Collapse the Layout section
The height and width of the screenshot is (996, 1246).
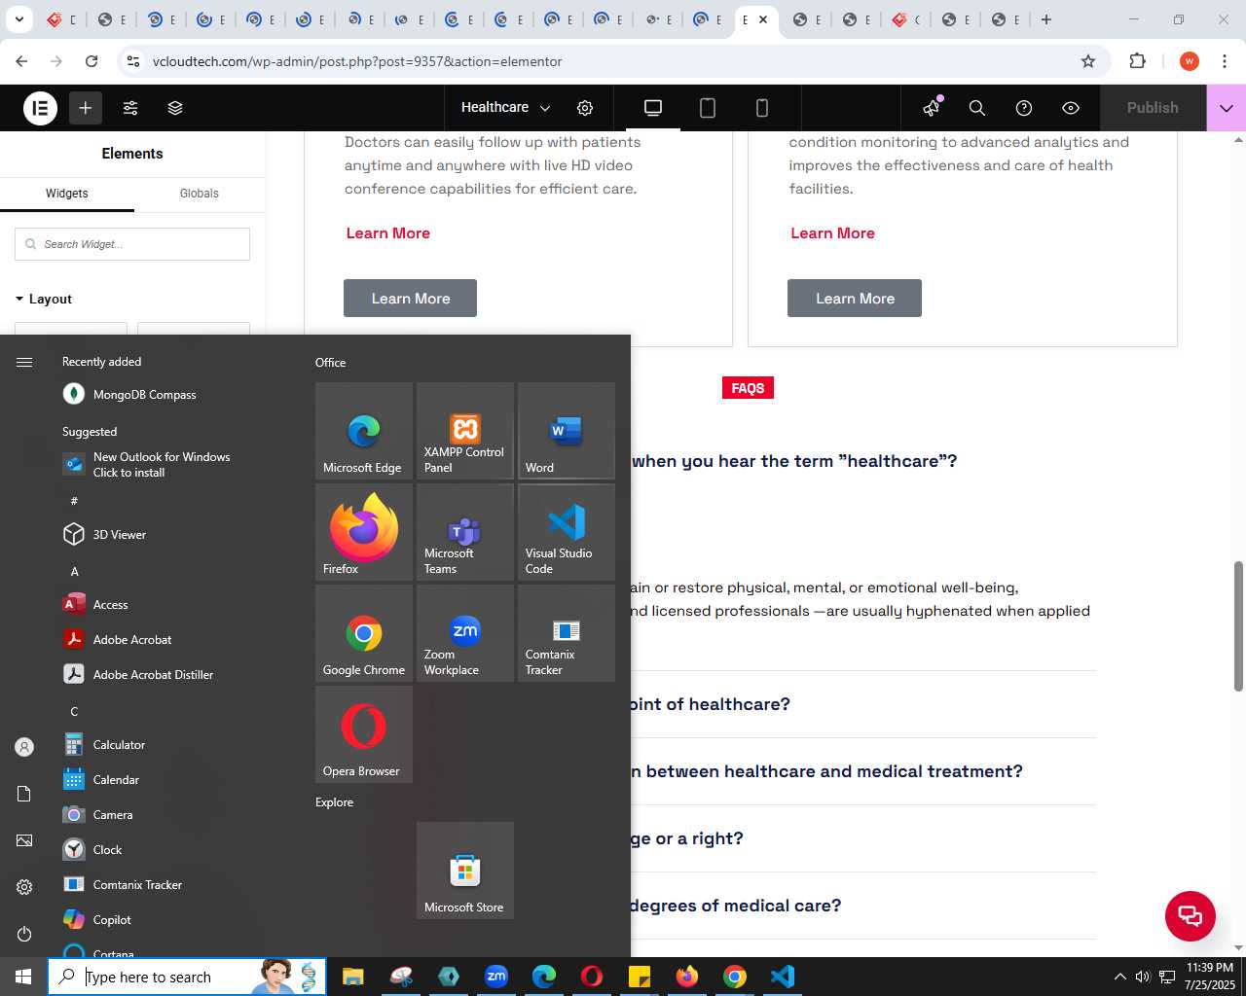click(x=44, y=299)
